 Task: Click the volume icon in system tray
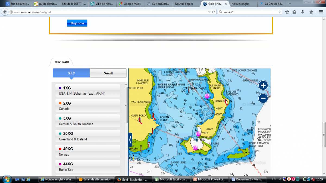pyautogui.click(x=313, y=179)
